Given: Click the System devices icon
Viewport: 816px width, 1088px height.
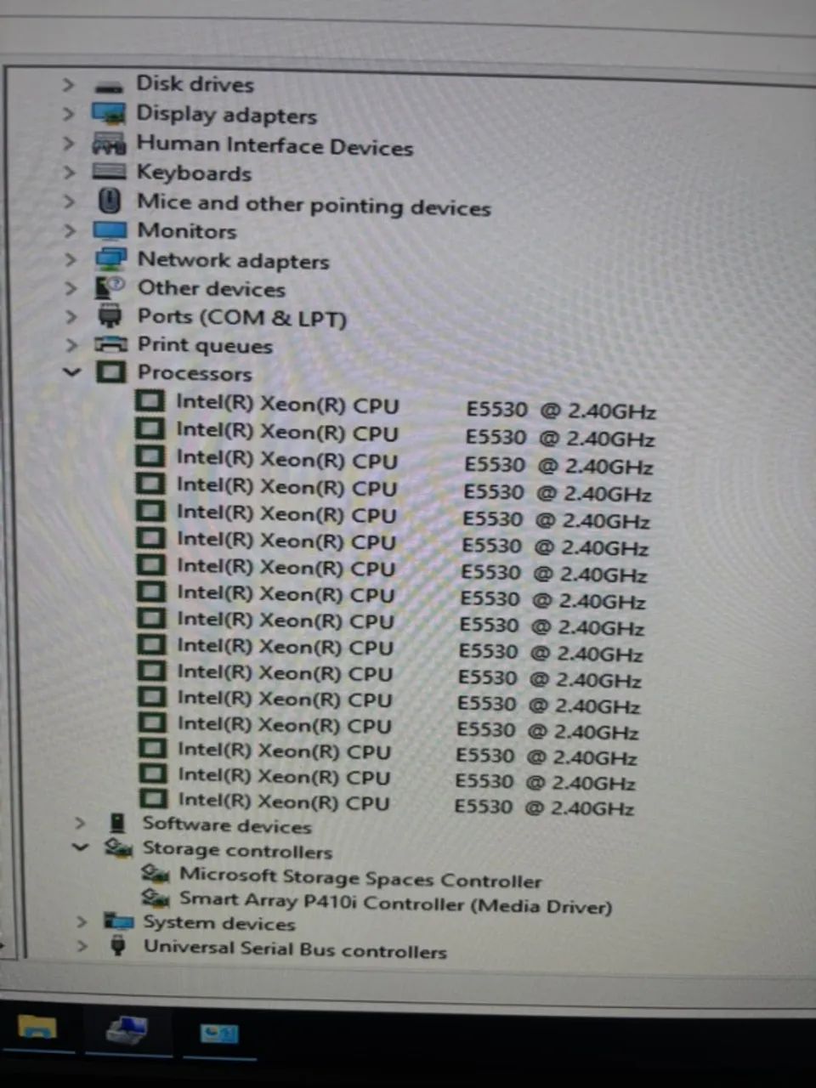Looking at the screenshot, I should click(x=119, y=921).
